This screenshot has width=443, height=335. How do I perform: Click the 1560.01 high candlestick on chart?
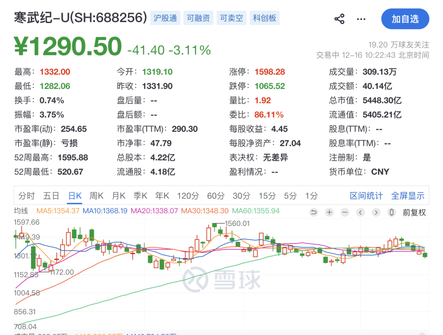215,225
